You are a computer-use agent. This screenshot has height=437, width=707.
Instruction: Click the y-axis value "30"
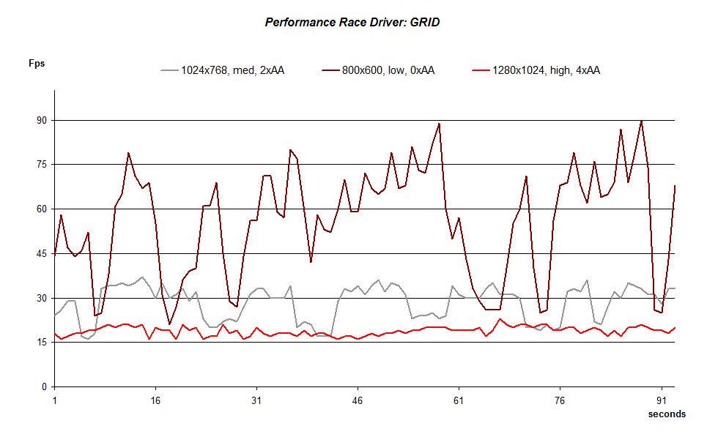point(42,298)
